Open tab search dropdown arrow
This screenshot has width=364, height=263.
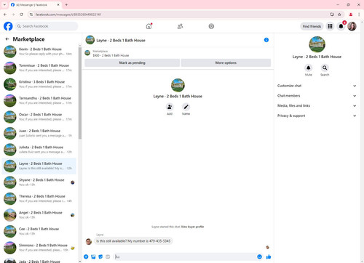[x=4, y=4]
